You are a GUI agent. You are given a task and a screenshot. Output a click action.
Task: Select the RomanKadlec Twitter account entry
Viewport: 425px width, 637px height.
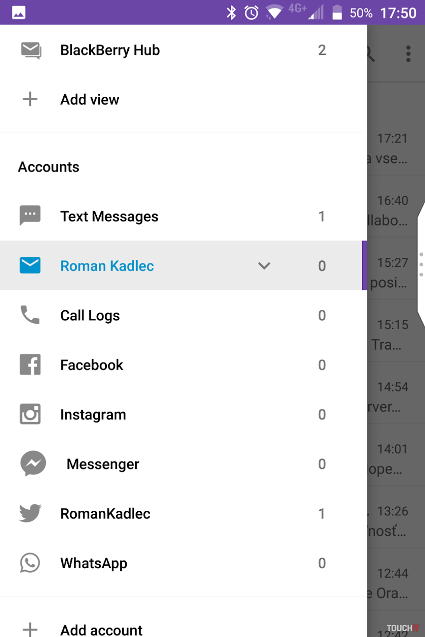105,513
